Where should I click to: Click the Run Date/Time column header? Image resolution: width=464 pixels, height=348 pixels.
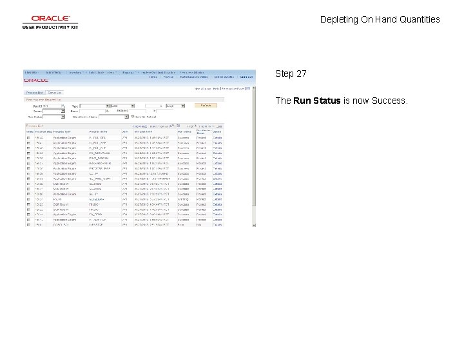pos(143,131)
